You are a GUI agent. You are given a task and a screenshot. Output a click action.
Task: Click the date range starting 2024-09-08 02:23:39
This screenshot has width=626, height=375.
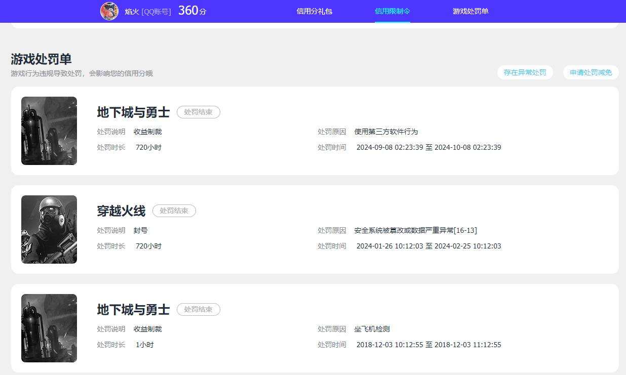[429, 147]
